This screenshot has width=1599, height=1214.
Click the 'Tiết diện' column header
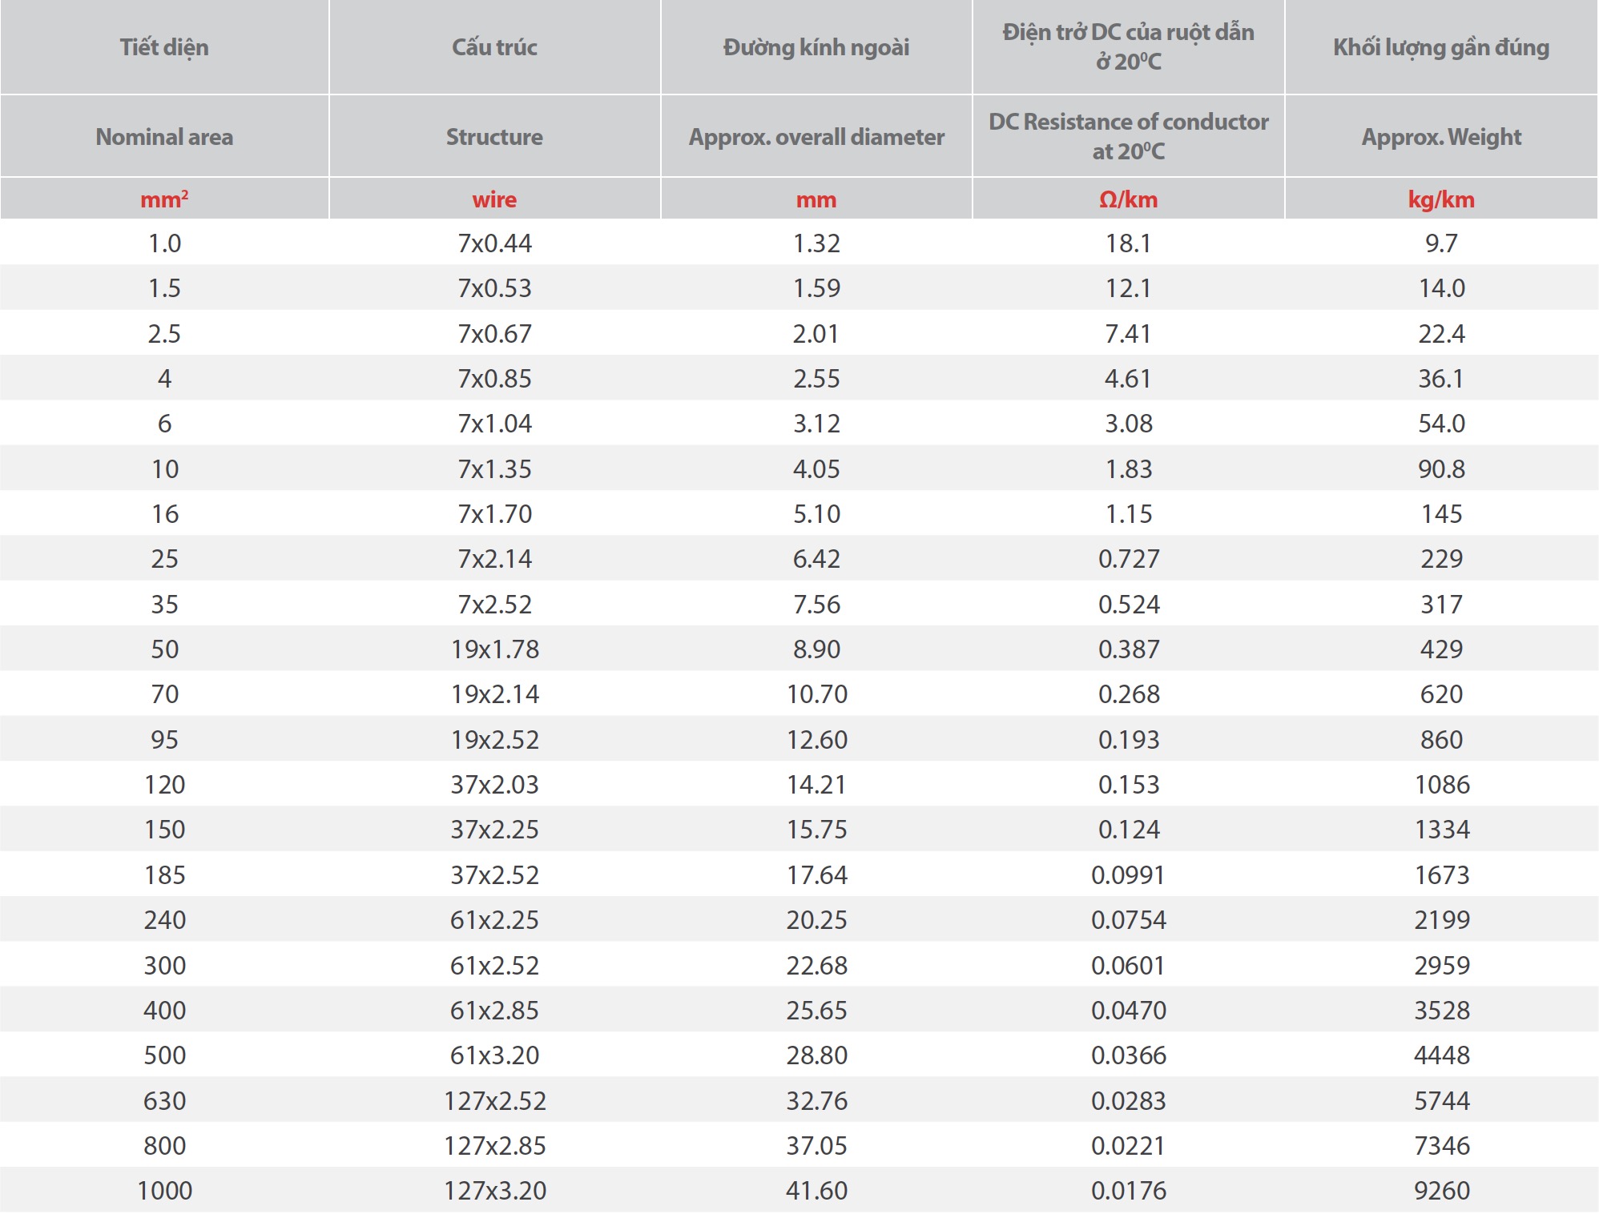(x=164, y=47)
